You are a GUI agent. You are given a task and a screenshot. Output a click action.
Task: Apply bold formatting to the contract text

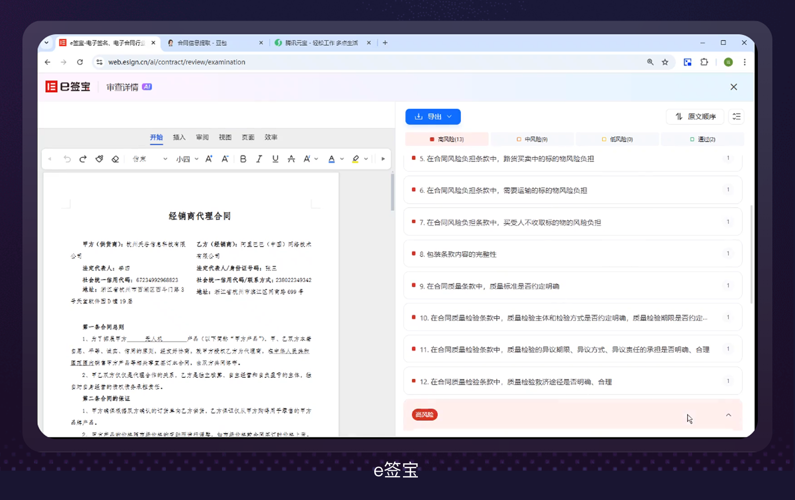242,159
